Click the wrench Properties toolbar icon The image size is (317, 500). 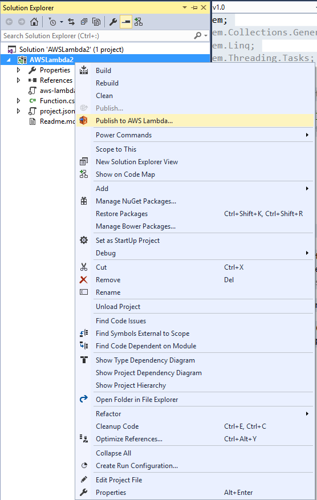pos(113,22)
